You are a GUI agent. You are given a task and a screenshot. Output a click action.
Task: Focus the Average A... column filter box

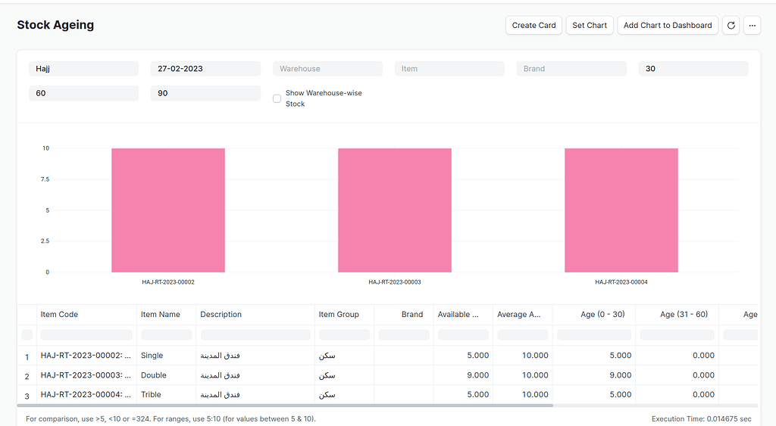[523, 334]
